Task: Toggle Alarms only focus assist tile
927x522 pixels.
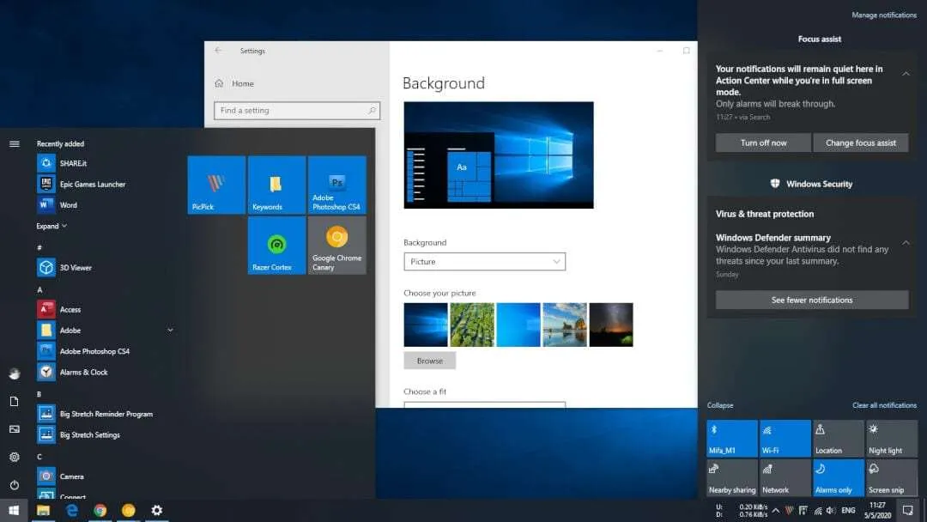Action: pos(839,477)
